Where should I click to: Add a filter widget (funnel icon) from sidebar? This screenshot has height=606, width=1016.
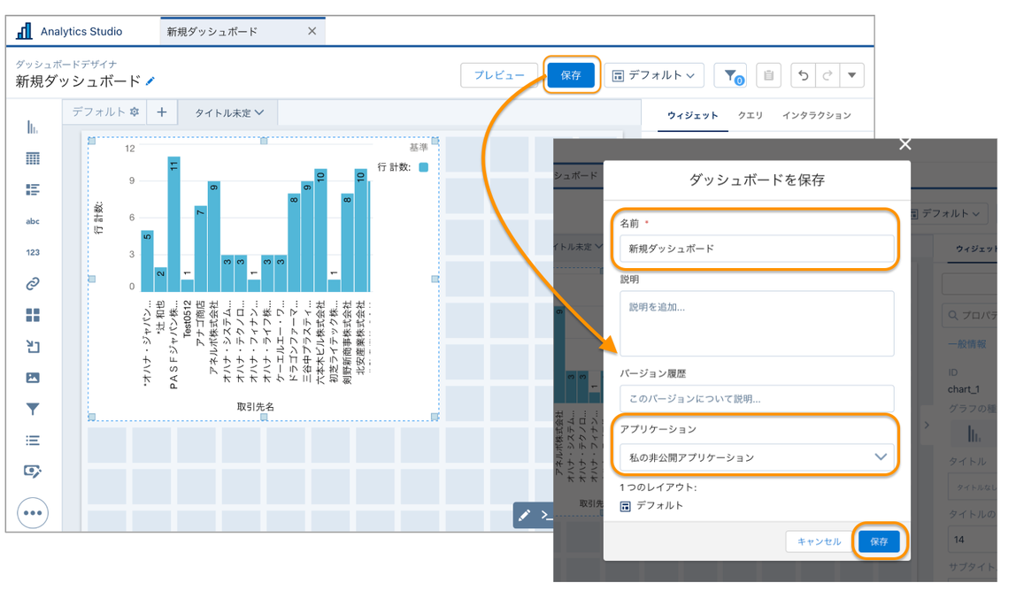(x=33, y=410)
